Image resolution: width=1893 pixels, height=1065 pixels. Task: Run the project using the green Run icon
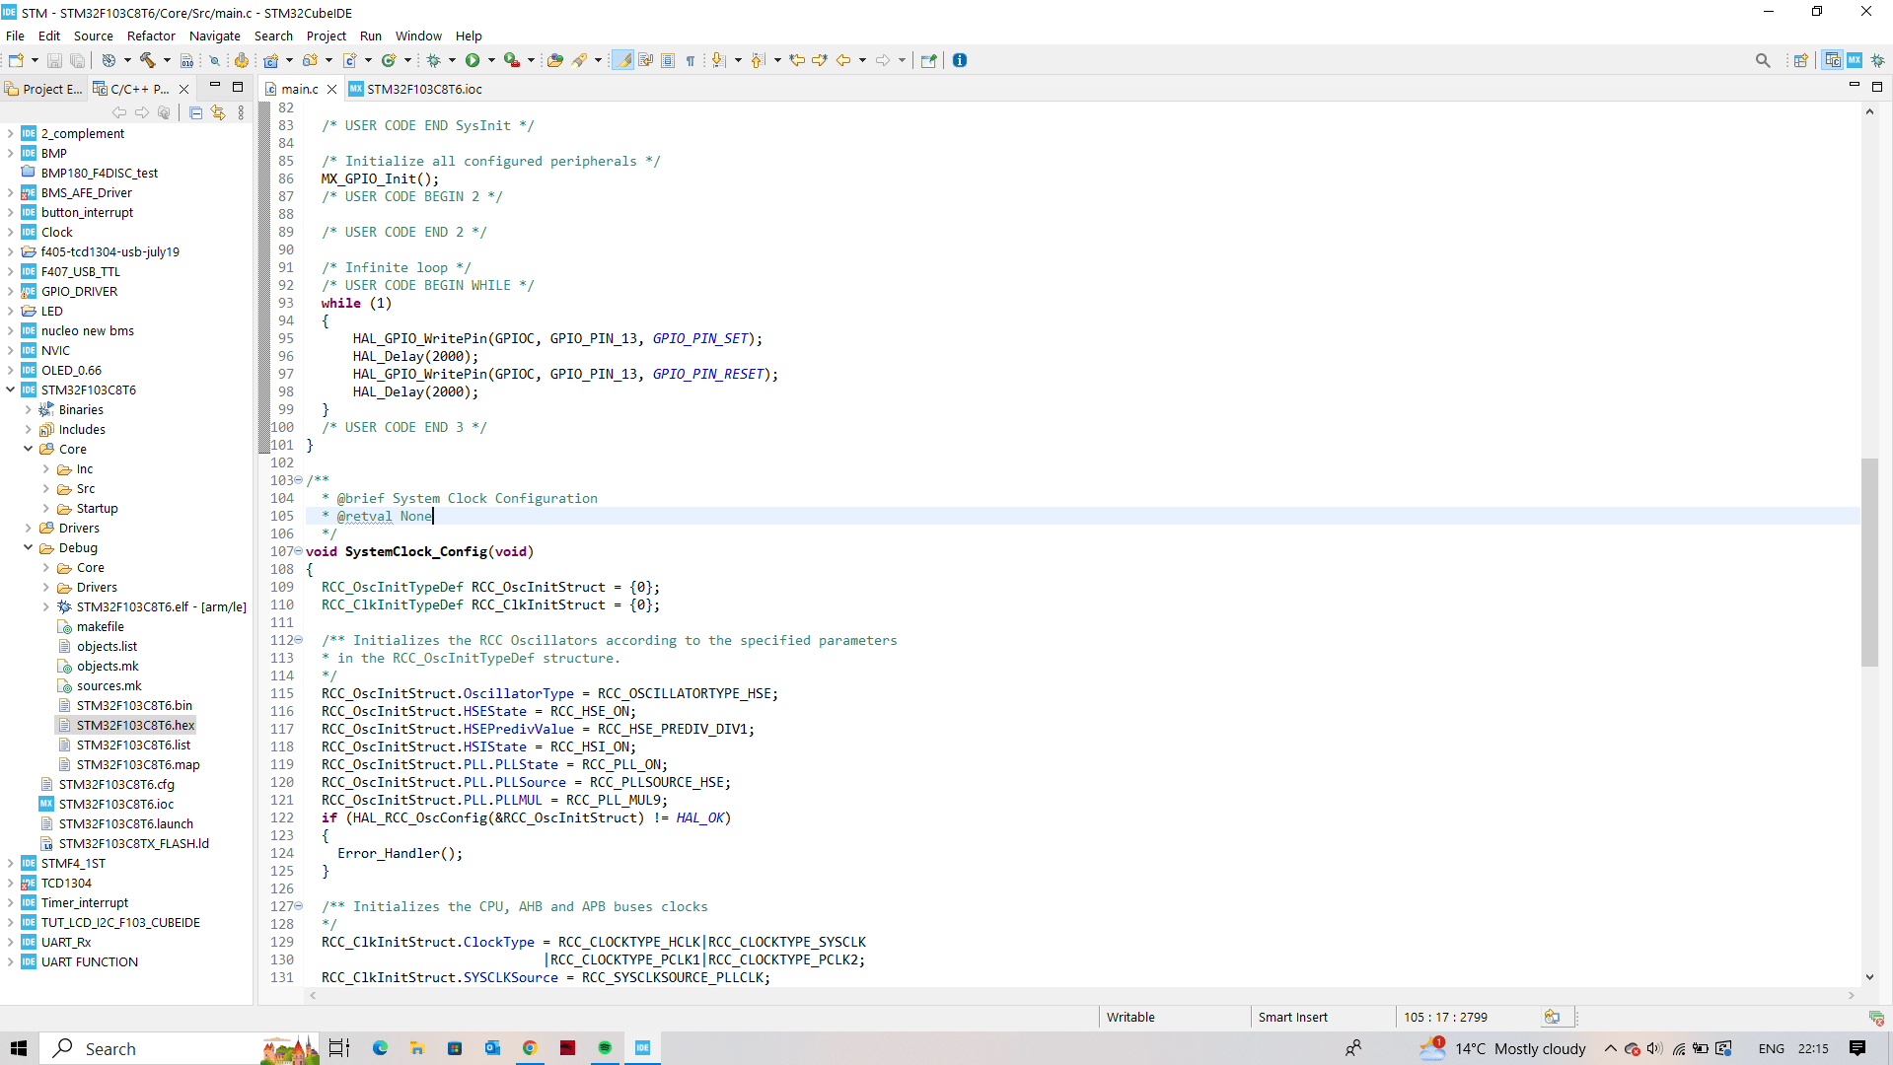473,60
